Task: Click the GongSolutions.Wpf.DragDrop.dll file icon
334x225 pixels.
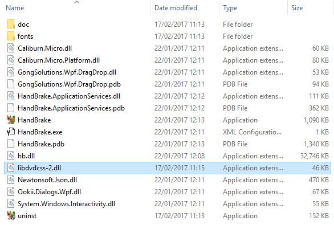Action: 11,72
